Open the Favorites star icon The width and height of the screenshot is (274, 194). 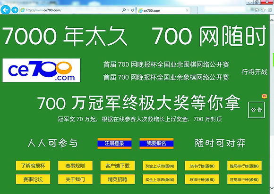pyautogui.click(x=263, y=10)
